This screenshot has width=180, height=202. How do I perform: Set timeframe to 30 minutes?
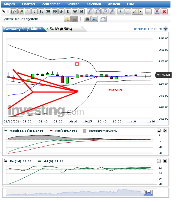48,11
